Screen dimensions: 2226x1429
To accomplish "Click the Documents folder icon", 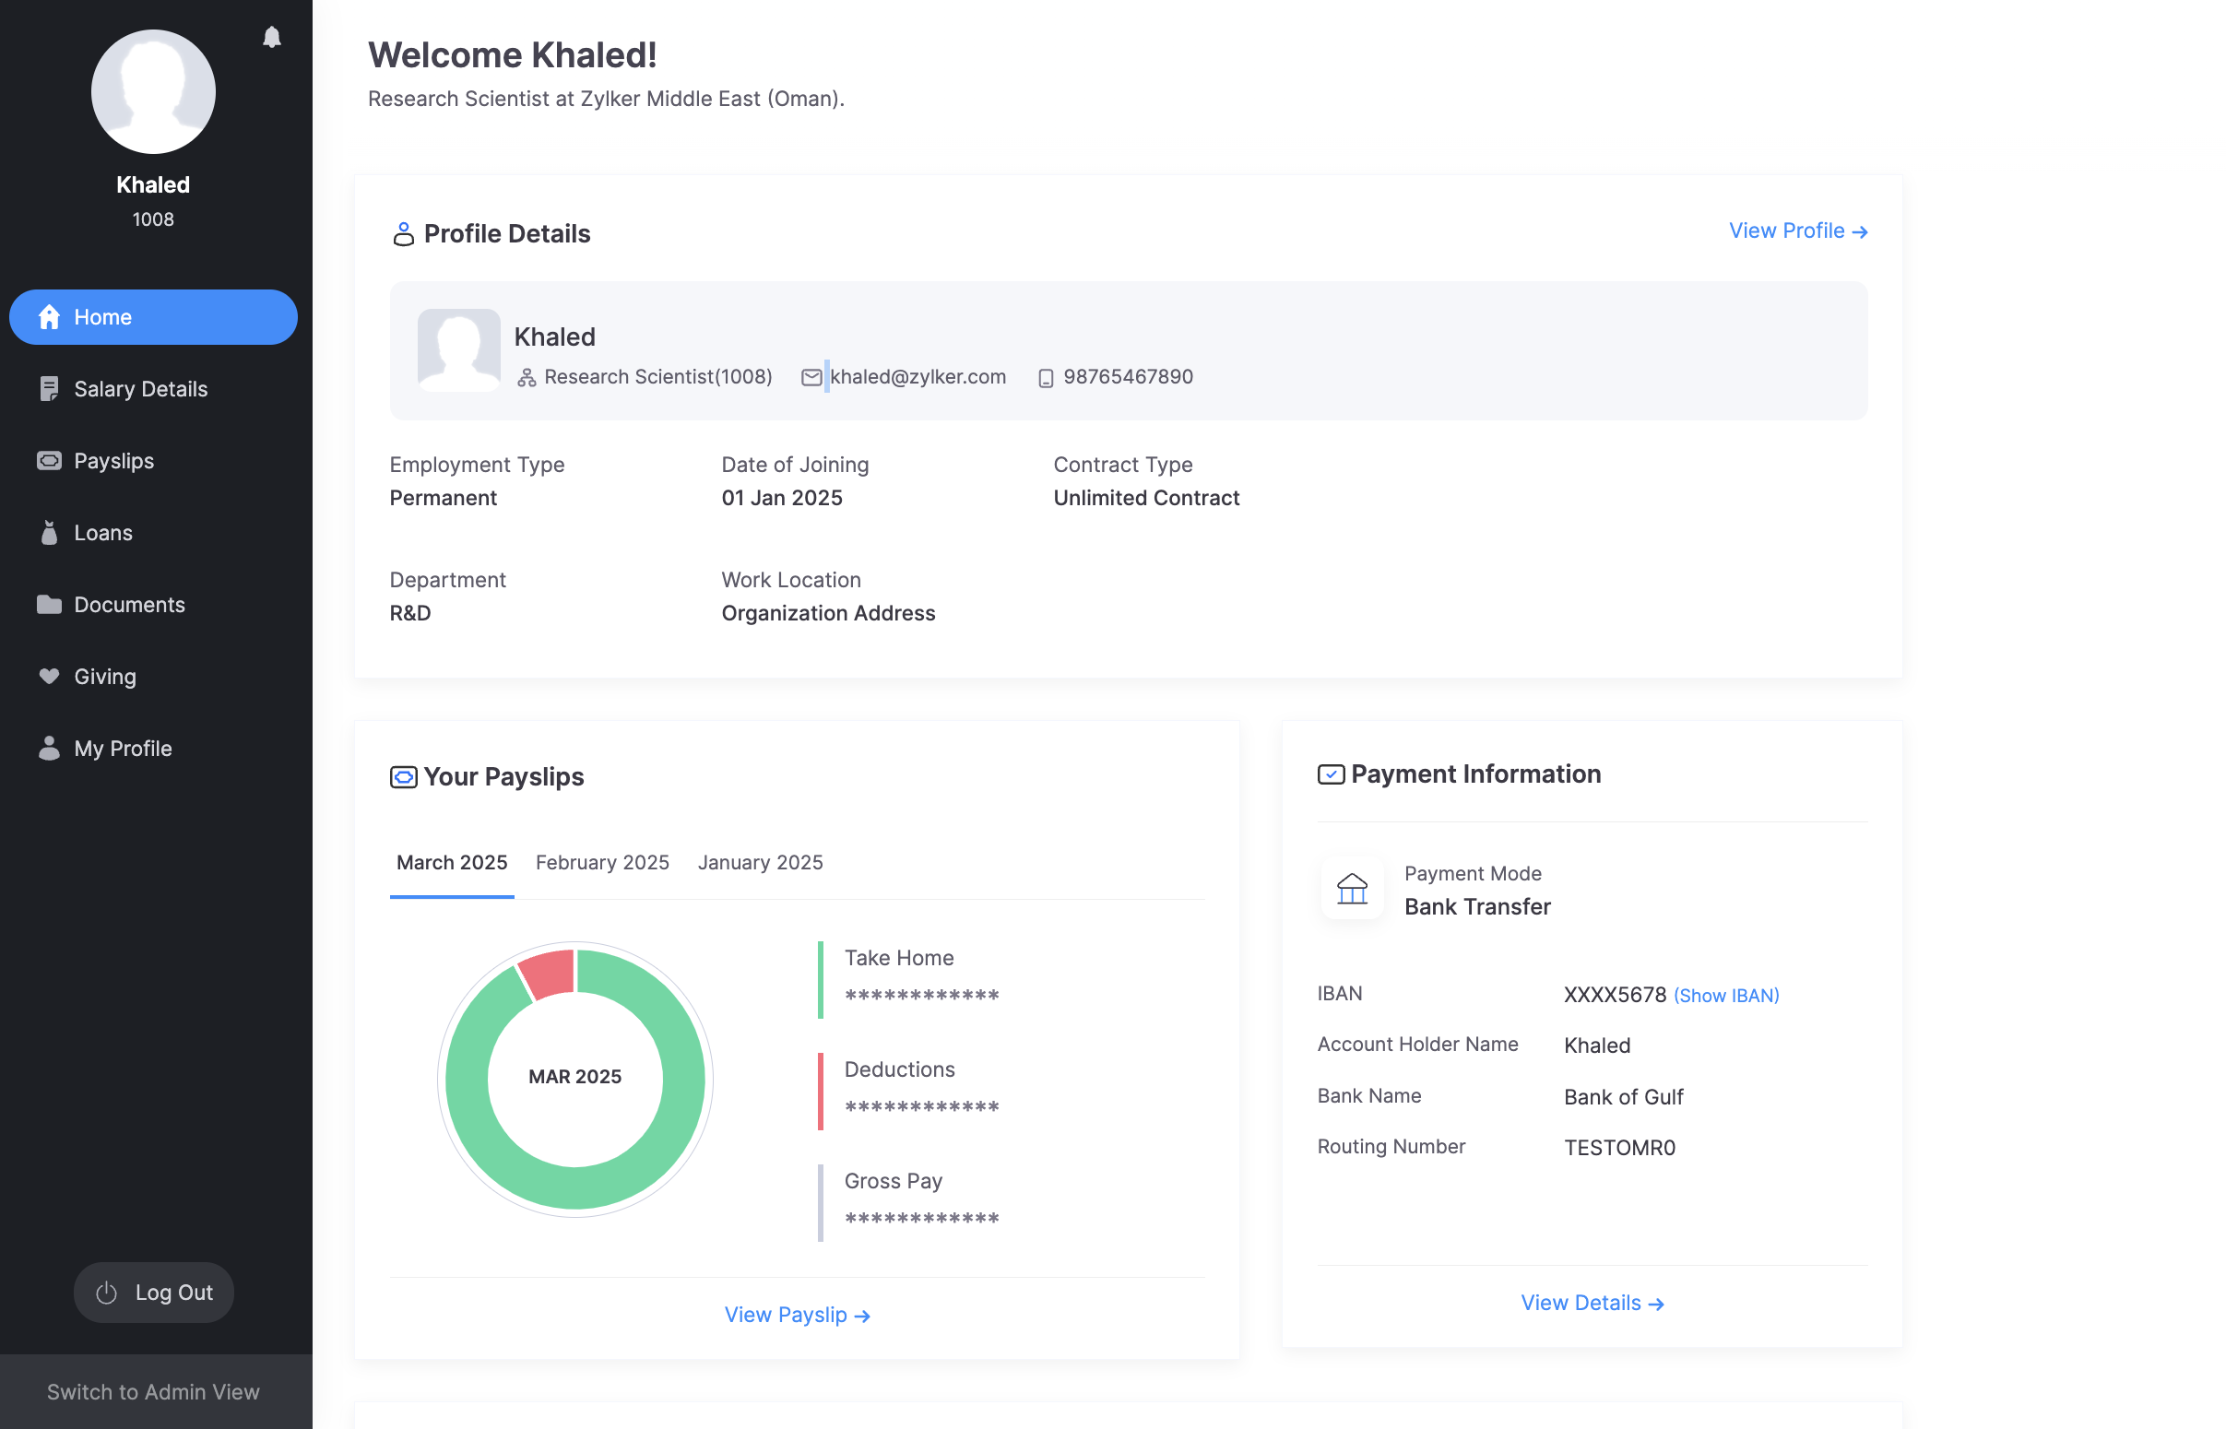I will (49, 605).
